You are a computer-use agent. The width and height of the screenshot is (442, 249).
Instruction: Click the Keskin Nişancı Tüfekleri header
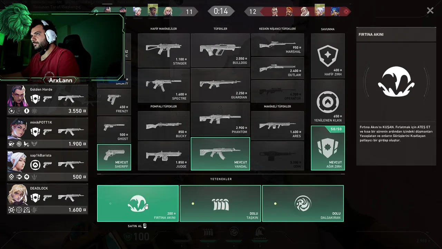click(x=278, y=29)
